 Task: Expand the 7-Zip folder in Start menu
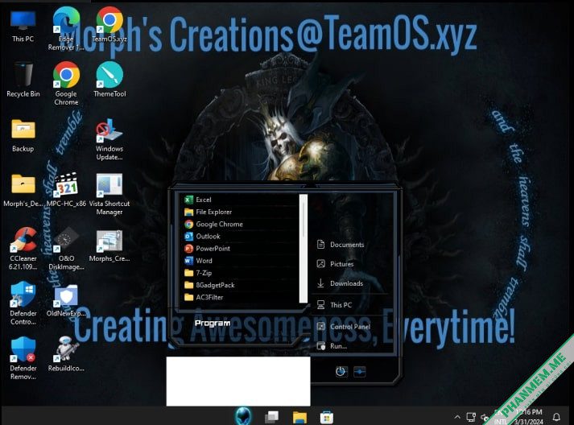tap(241, 273)
